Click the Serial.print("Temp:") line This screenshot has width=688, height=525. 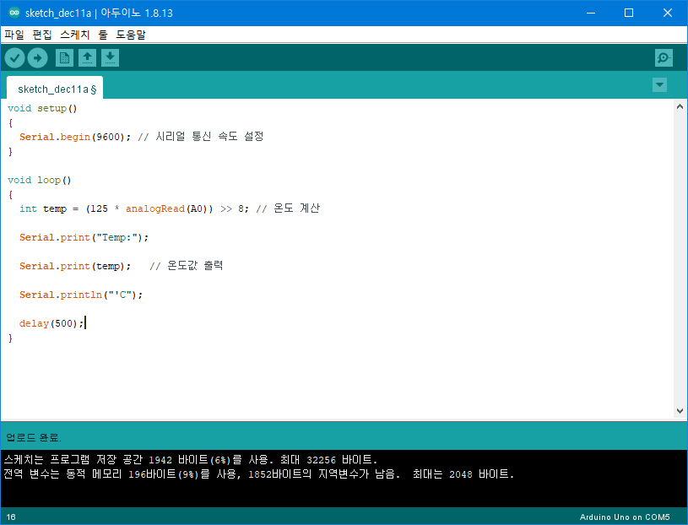(84, 237)
